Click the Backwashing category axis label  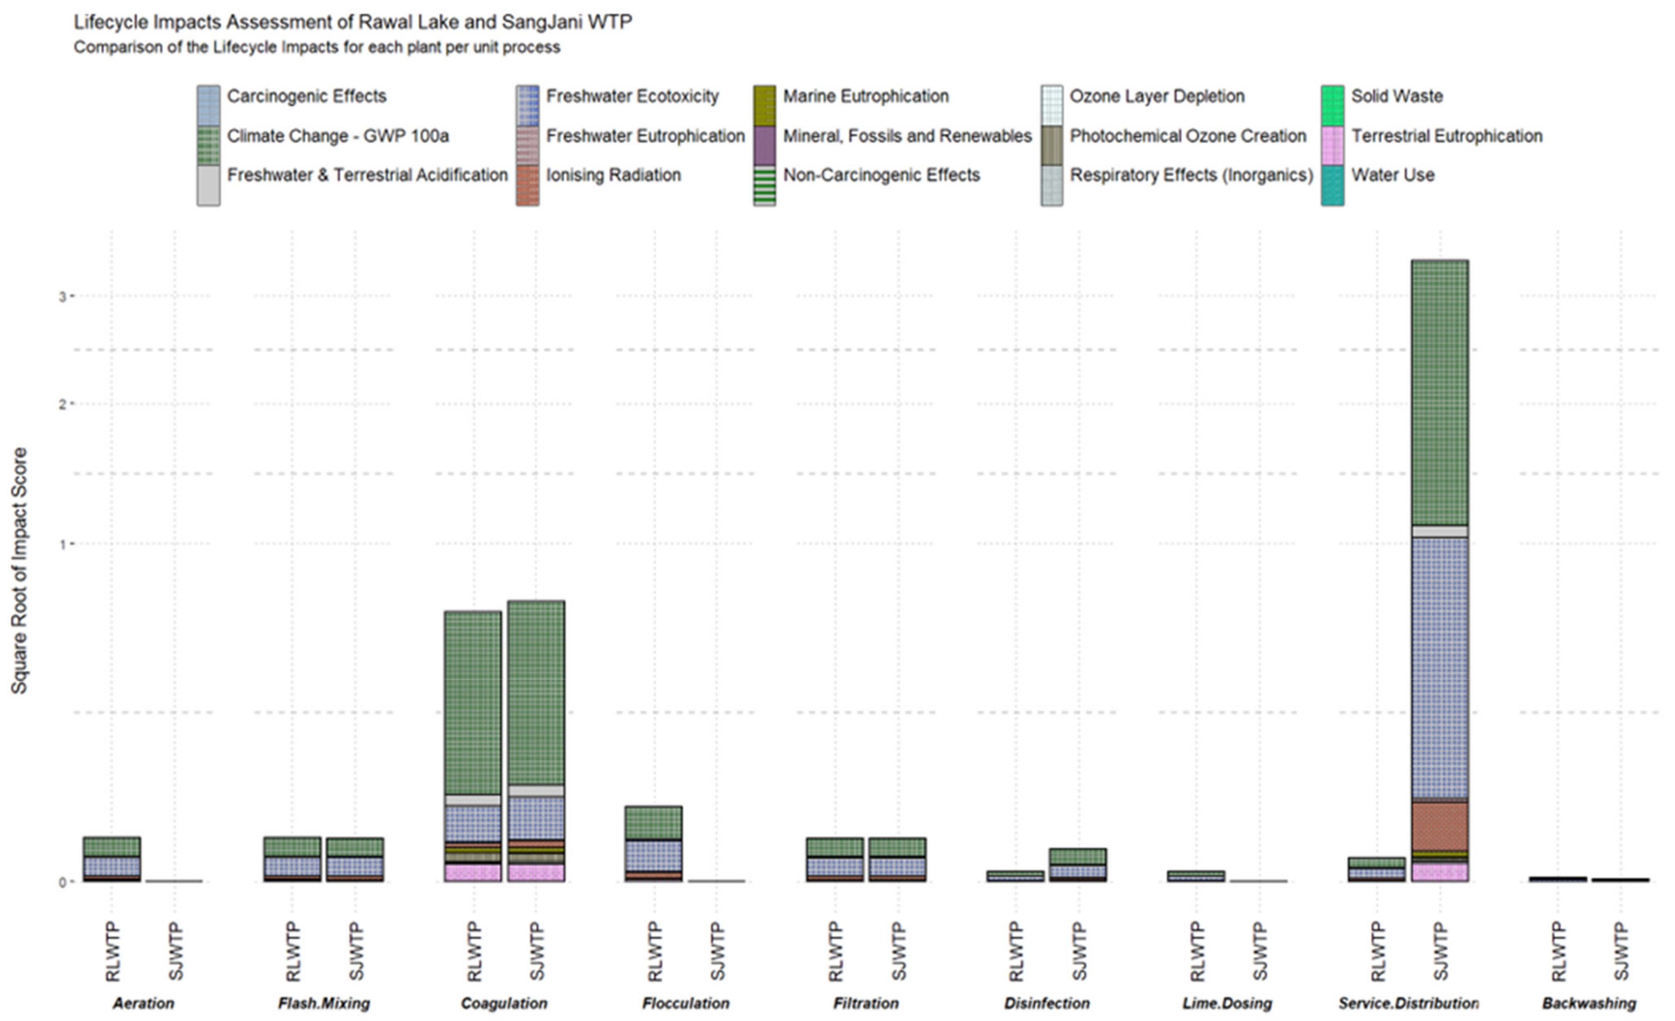pyautogui.click(x=1589, y=1003)
